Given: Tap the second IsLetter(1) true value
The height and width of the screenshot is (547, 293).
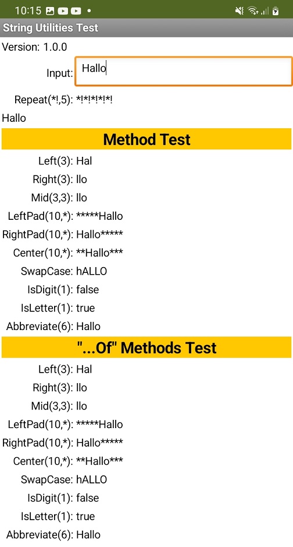Looking at the screenshot, I should click(x=85, y=516).
